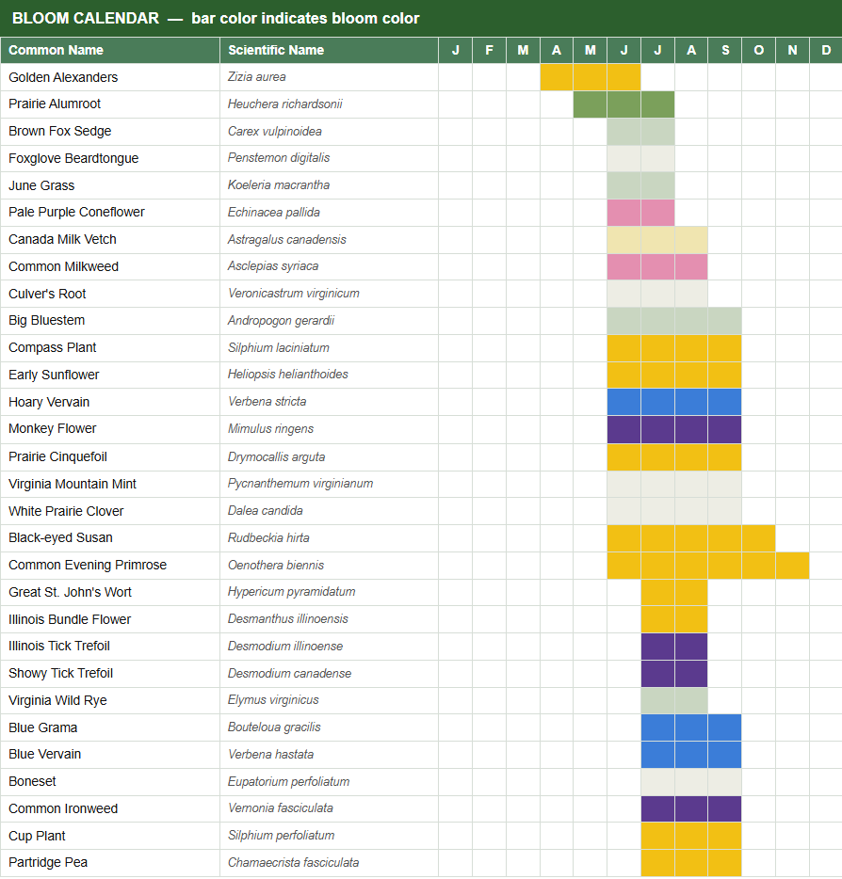This screenshot has height=879, width=842.
Task: Click Brown Fox Sedge in the list
Action: 60,131
